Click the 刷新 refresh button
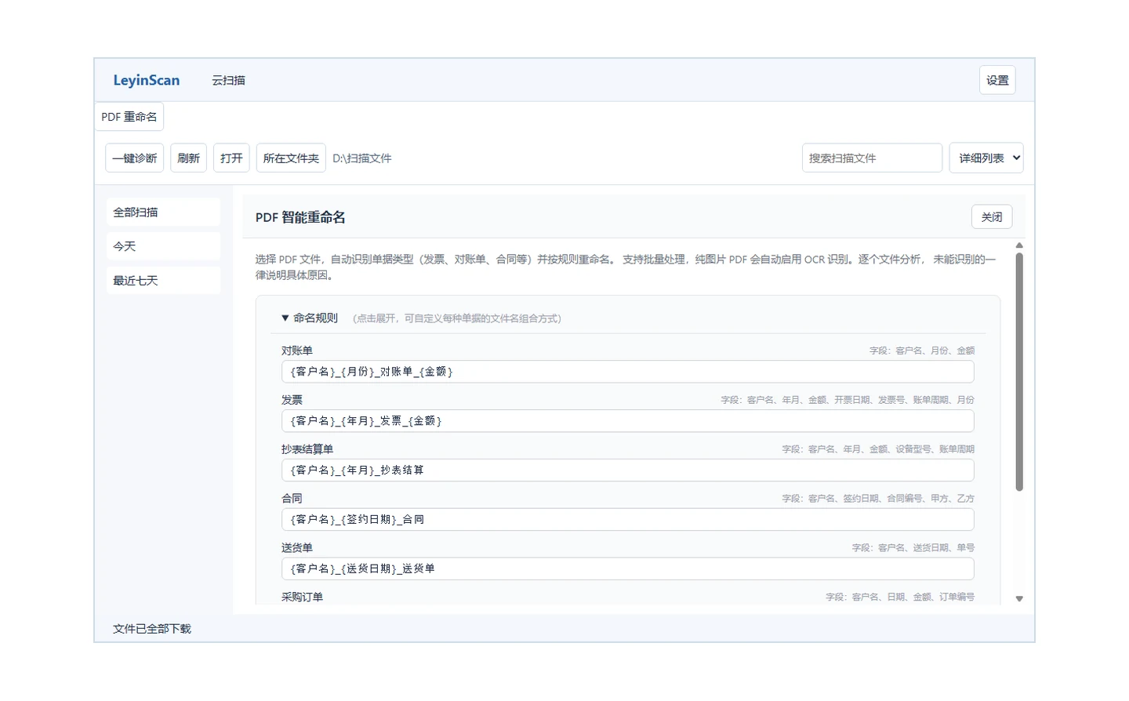1129x701 pixels. point(188,158)
